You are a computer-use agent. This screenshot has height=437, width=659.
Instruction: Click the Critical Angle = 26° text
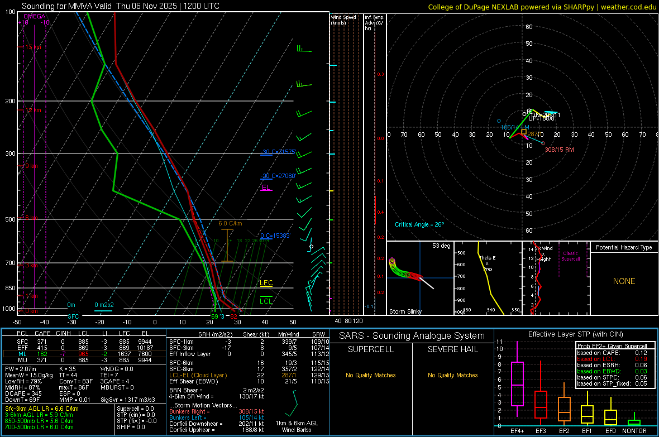coord(419,224)
